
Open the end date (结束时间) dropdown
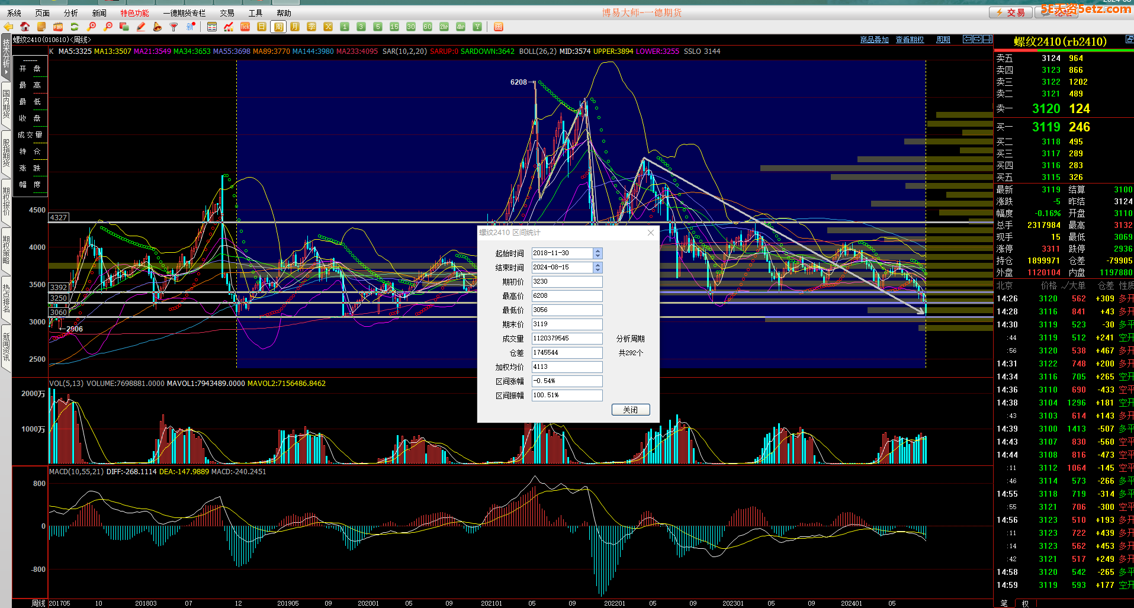coord(597,268)
